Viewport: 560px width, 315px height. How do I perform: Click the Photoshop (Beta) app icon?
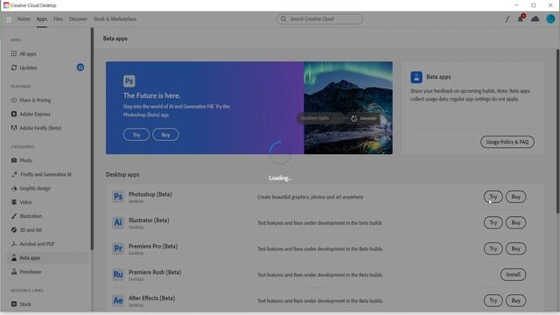(x=118, y=197)
